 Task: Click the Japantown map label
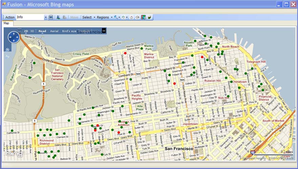click(x=190, y=124)
